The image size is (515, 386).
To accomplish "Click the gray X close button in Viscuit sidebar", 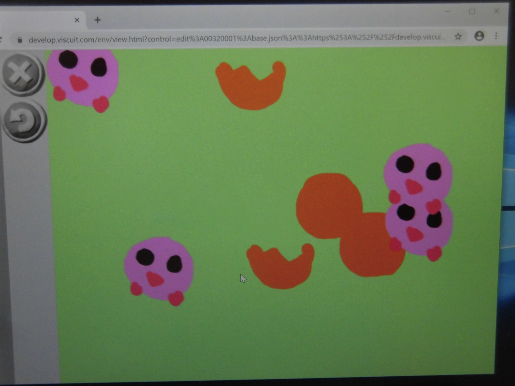I will click(x=22, y=74).
